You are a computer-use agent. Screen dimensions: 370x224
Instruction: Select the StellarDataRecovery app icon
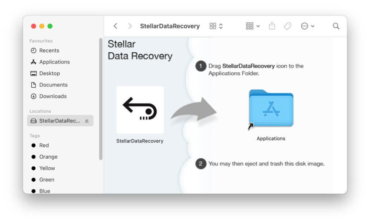[140, 110]
